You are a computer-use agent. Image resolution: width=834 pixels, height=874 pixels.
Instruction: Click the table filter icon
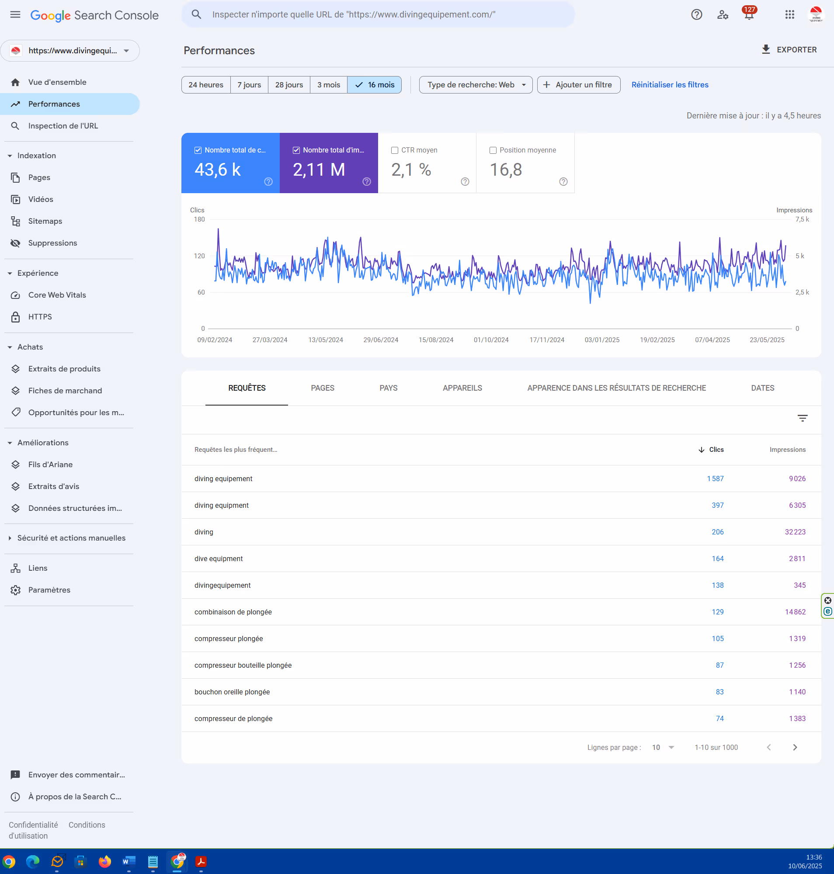click(x=802, y=418)
